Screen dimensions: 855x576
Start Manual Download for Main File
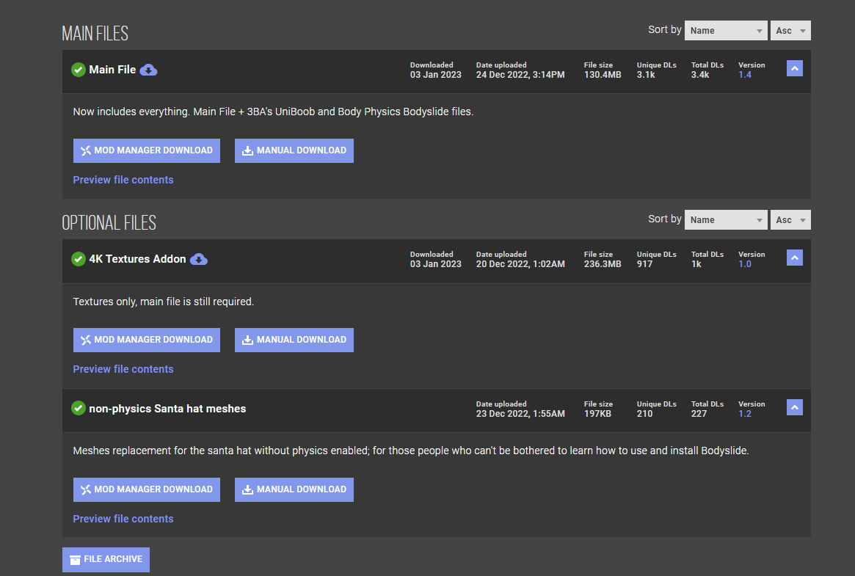coord(294,150)
